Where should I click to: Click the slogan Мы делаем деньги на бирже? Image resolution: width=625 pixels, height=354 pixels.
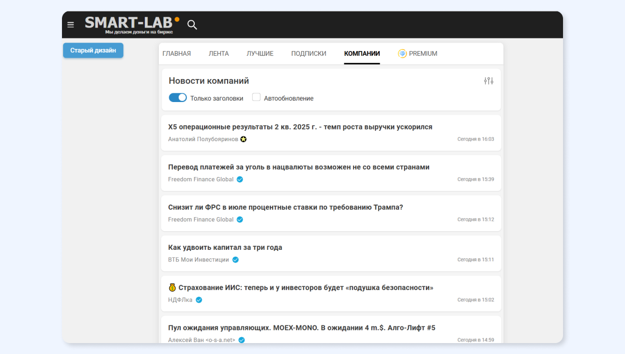[x=139, y=32]
